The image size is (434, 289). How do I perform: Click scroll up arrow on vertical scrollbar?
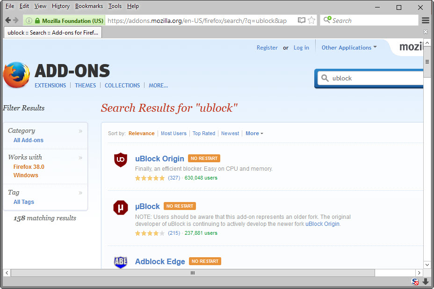coord(427,43)
